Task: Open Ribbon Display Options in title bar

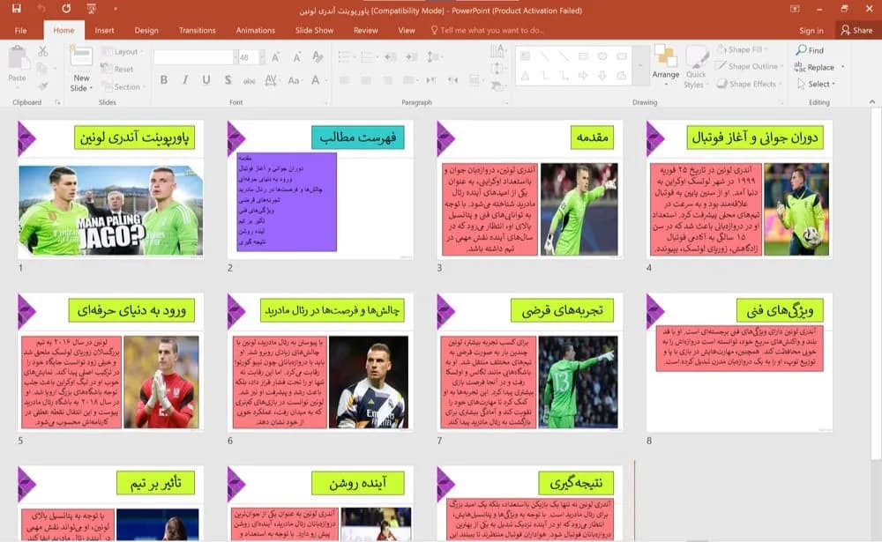Action: [795, 9]
